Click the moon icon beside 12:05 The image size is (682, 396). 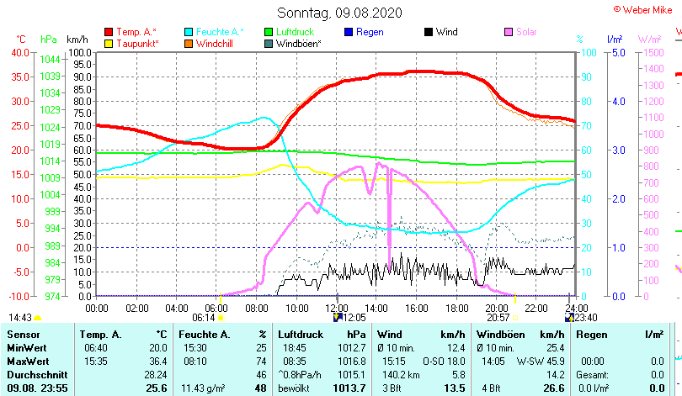[x=338, y=318]
